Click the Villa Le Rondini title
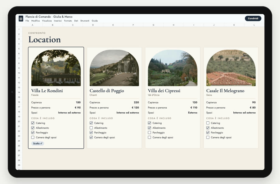Viewport: 280px width, 184px height. [x=47, y=91]
